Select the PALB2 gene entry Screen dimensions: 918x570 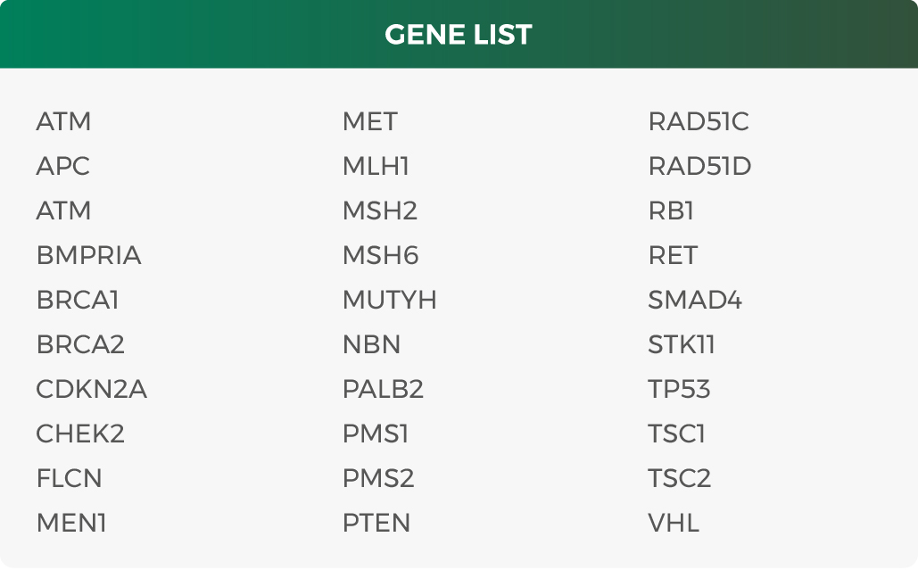tap(383, 389)
